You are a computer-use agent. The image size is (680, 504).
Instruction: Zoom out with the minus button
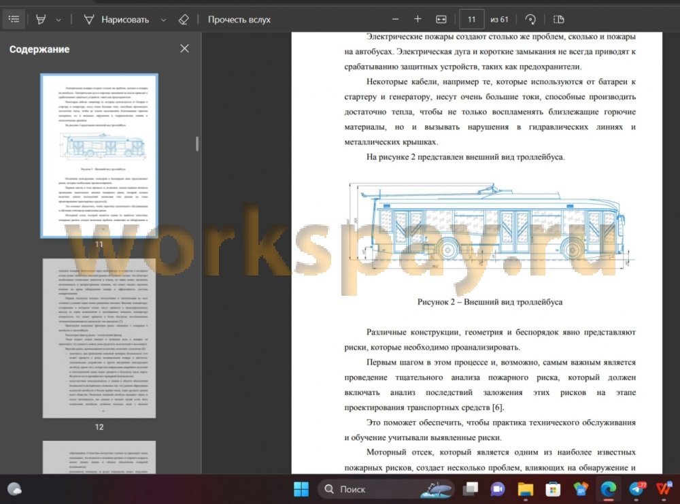tap(395, 19)
